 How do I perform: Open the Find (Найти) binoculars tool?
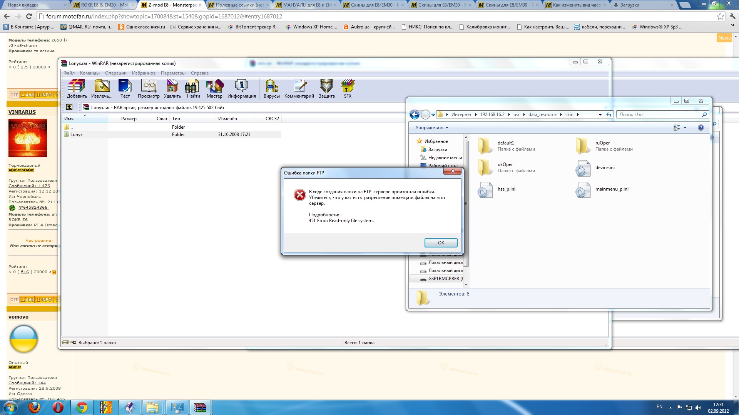pos(193,89)
